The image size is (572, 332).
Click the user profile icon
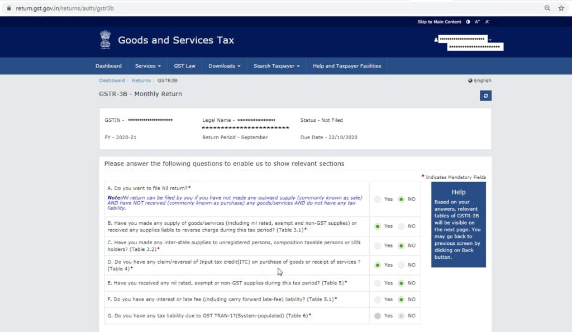[x=436, y=39]
